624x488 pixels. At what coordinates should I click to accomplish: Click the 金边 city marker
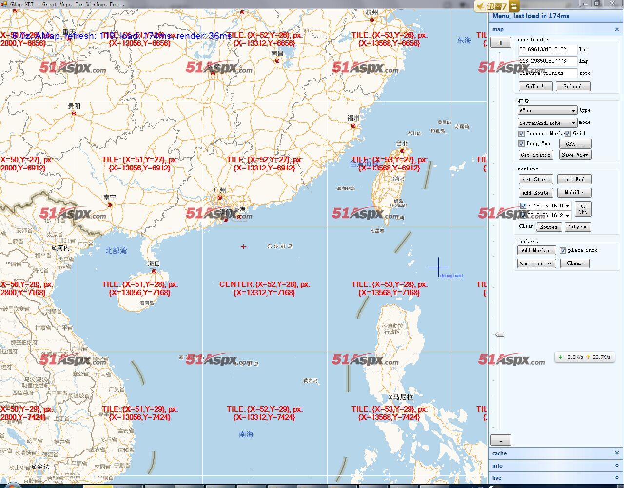pos(34,466)
